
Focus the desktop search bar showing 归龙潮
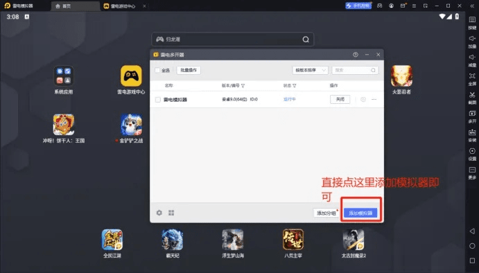coord(232,39)
